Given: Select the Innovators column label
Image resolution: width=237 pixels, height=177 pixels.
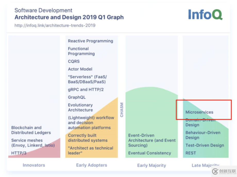Looking at the screenshot, I should pyautogui.click(x=34, y=165).
